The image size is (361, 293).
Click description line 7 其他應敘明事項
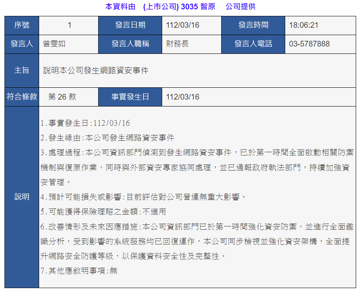tap(79, 271)
